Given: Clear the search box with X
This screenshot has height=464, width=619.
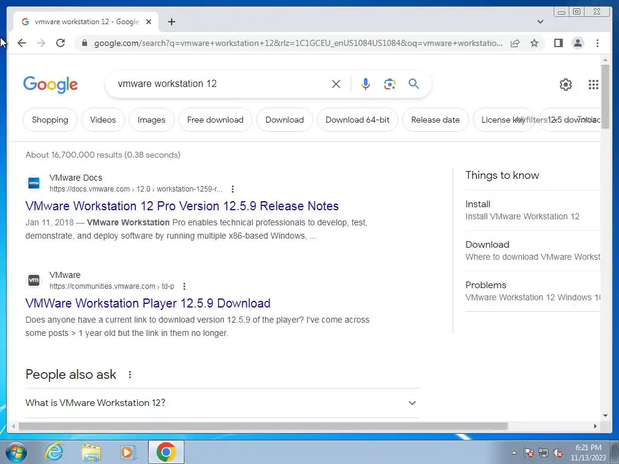Looking at the screenshot, I should [336, 83].
